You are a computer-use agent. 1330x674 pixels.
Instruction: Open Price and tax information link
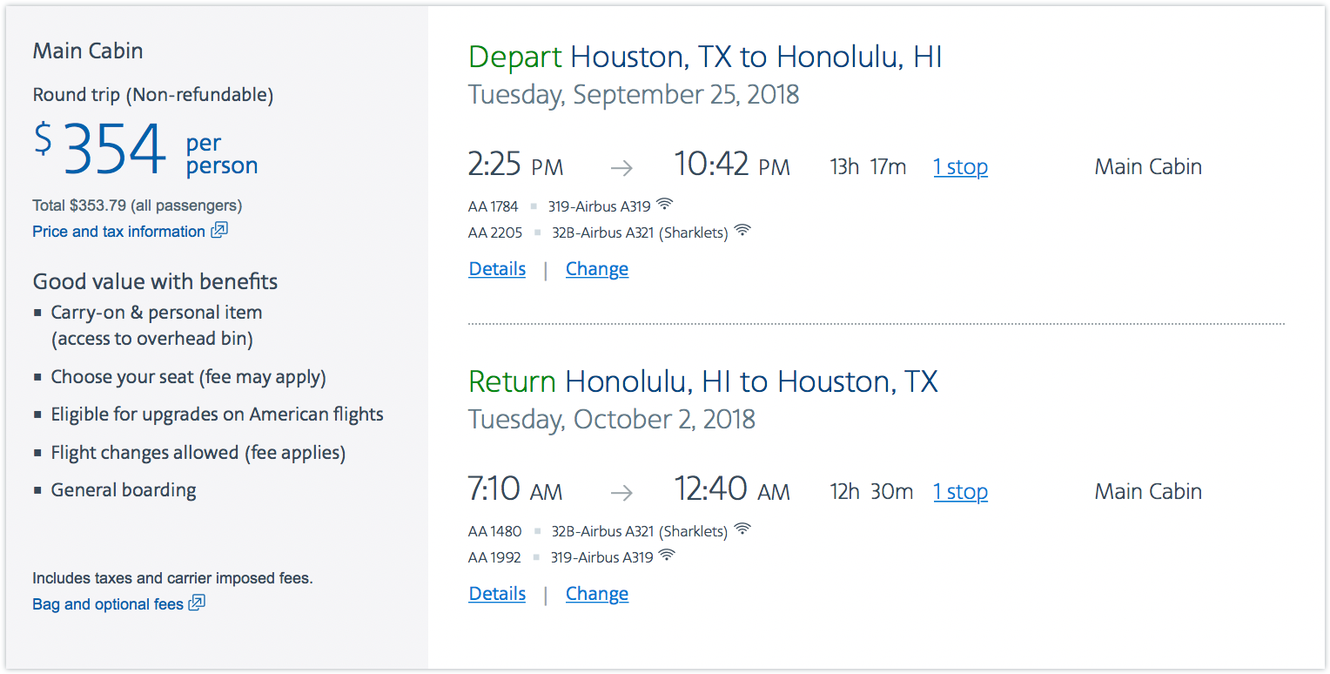118,232
